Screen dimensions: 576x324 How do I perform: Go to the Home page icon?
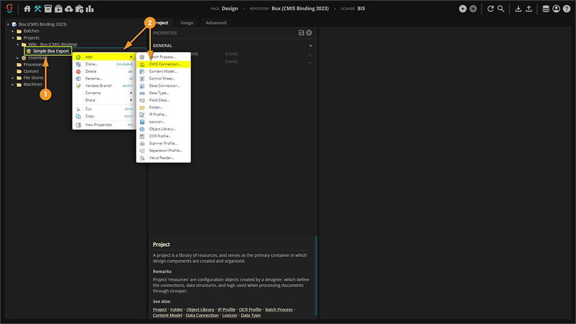(x=27, y=9)
